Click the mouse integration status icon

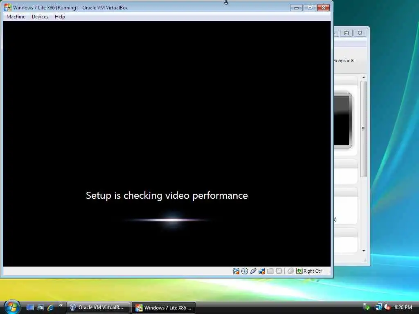coord(291,271)
